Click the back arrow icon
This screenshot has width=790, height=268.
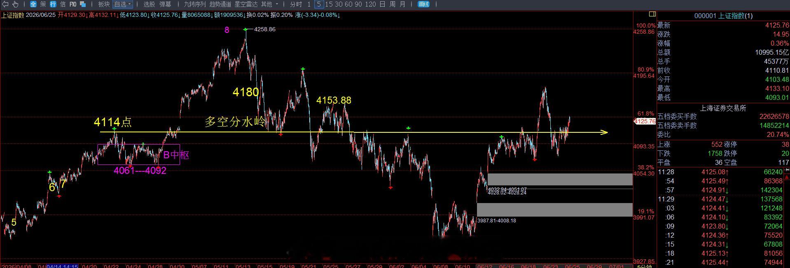[5, 4]
